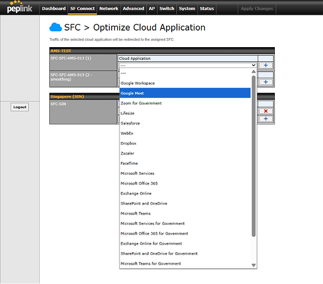Choose Microsoft Services option

coord(185,173)
